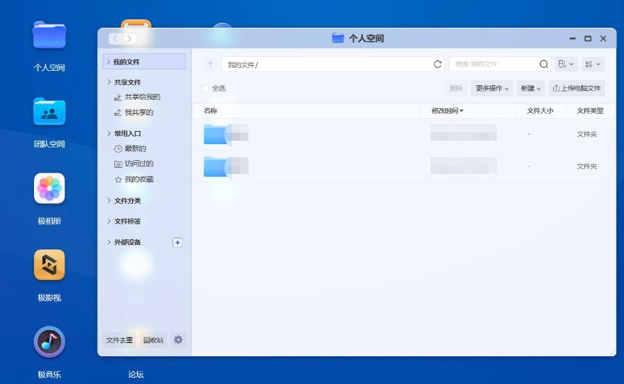
Task: Go forward with the right arrow
Action: click(x=130, y=39)
